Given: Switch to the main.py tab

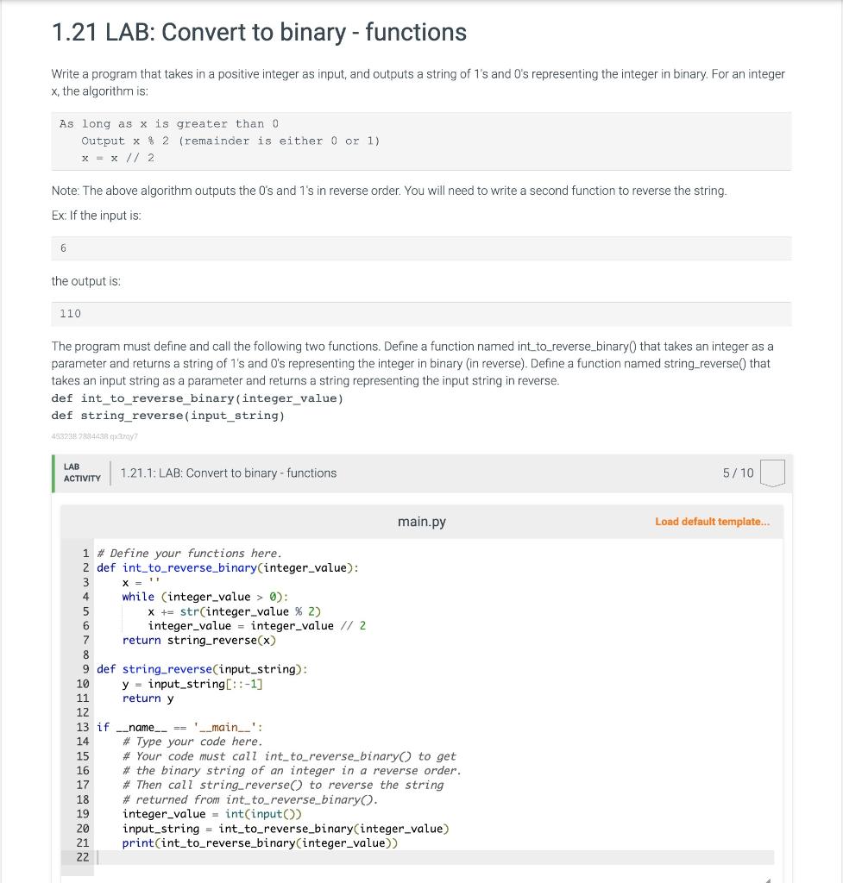Looking at the screenshot, I should pos(421,521).
